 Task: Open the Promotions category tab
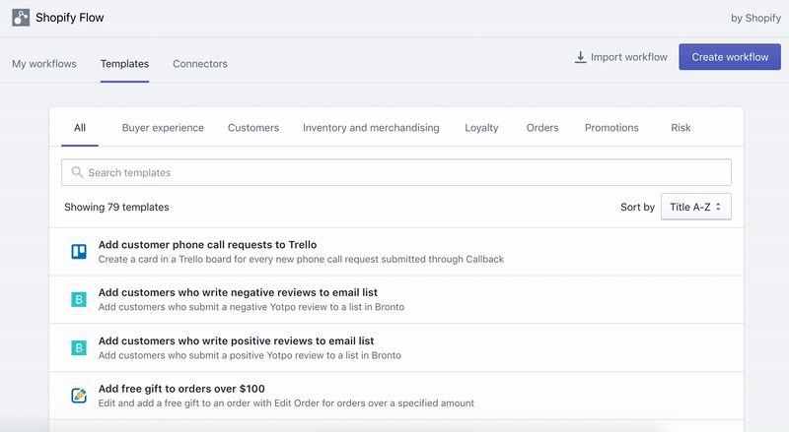(x=611, y=128)
